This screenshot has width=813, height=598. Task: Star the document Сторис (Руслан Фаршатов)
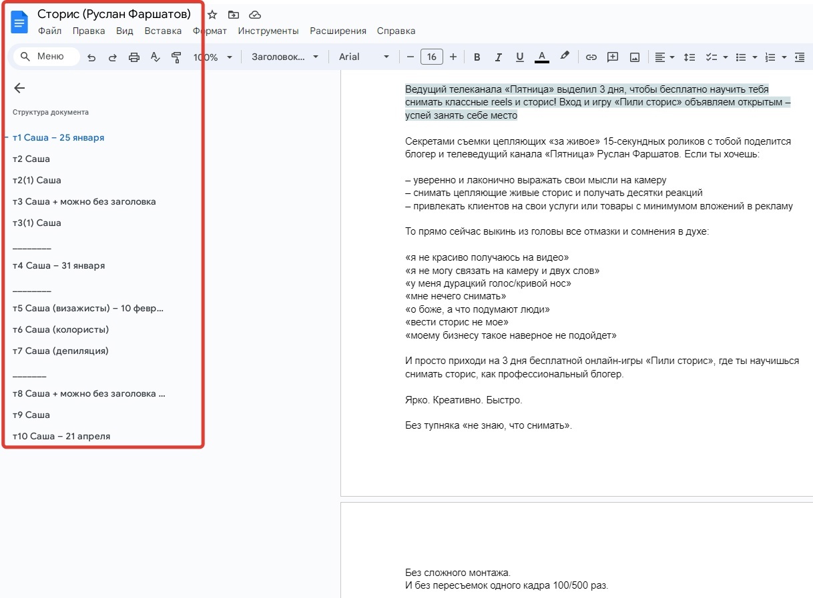pos(212,15)
